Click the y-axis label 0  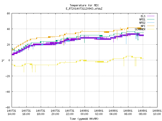click(9, 60)
